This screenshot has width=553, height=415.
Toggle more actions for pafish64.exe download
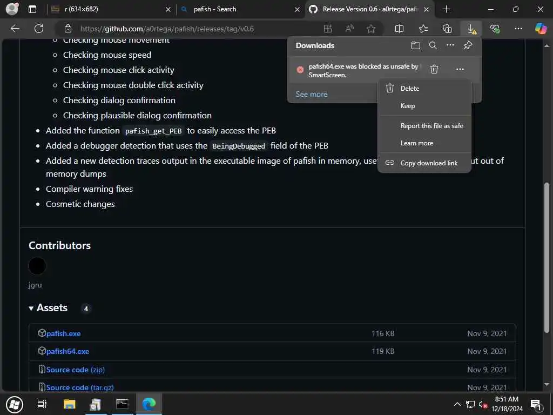pyautogui.click(x=460, y=69)
